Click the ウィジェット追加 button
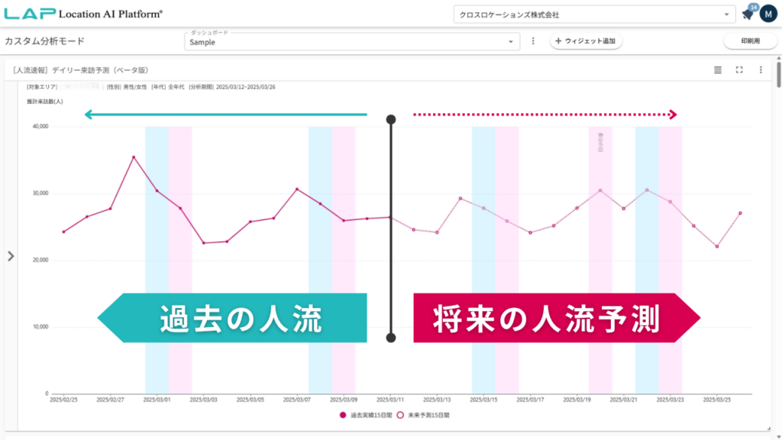Image resolution: width=782 pixels, height=440 pixels. [588, 40]
